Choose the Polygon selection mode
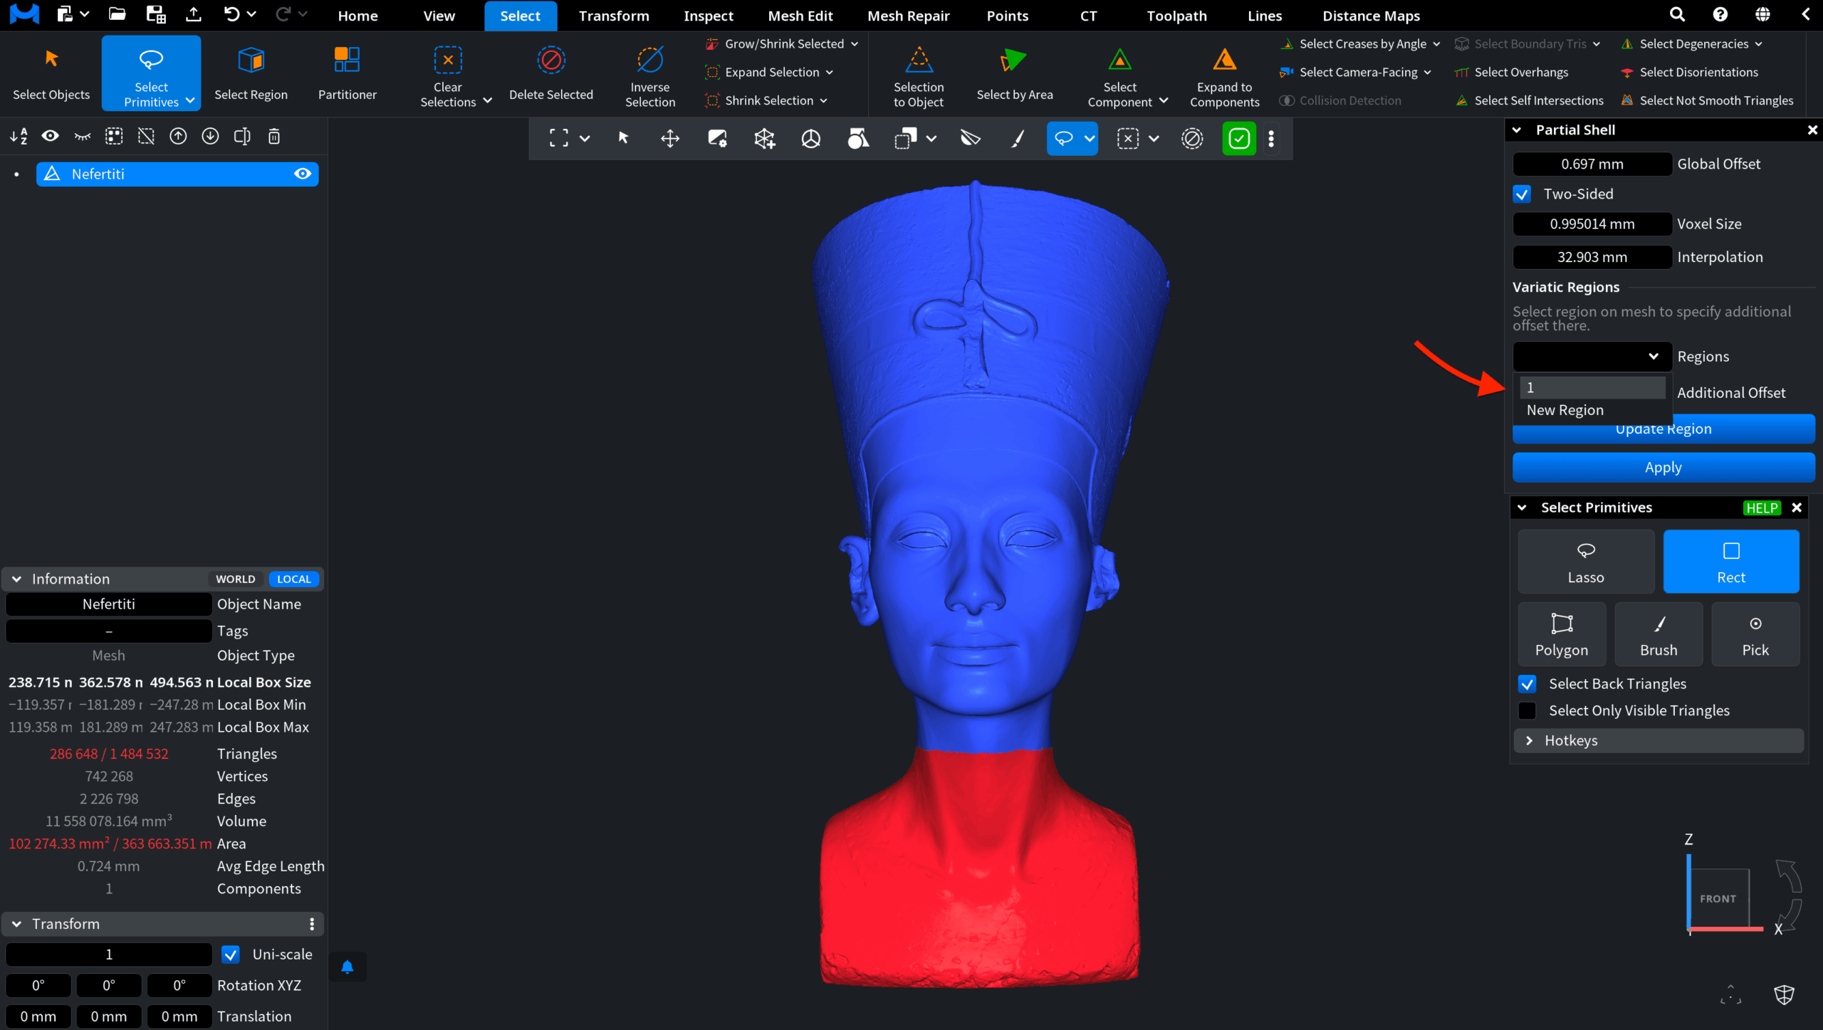Screen dimensions: 1823x1030 [1562, 634]
